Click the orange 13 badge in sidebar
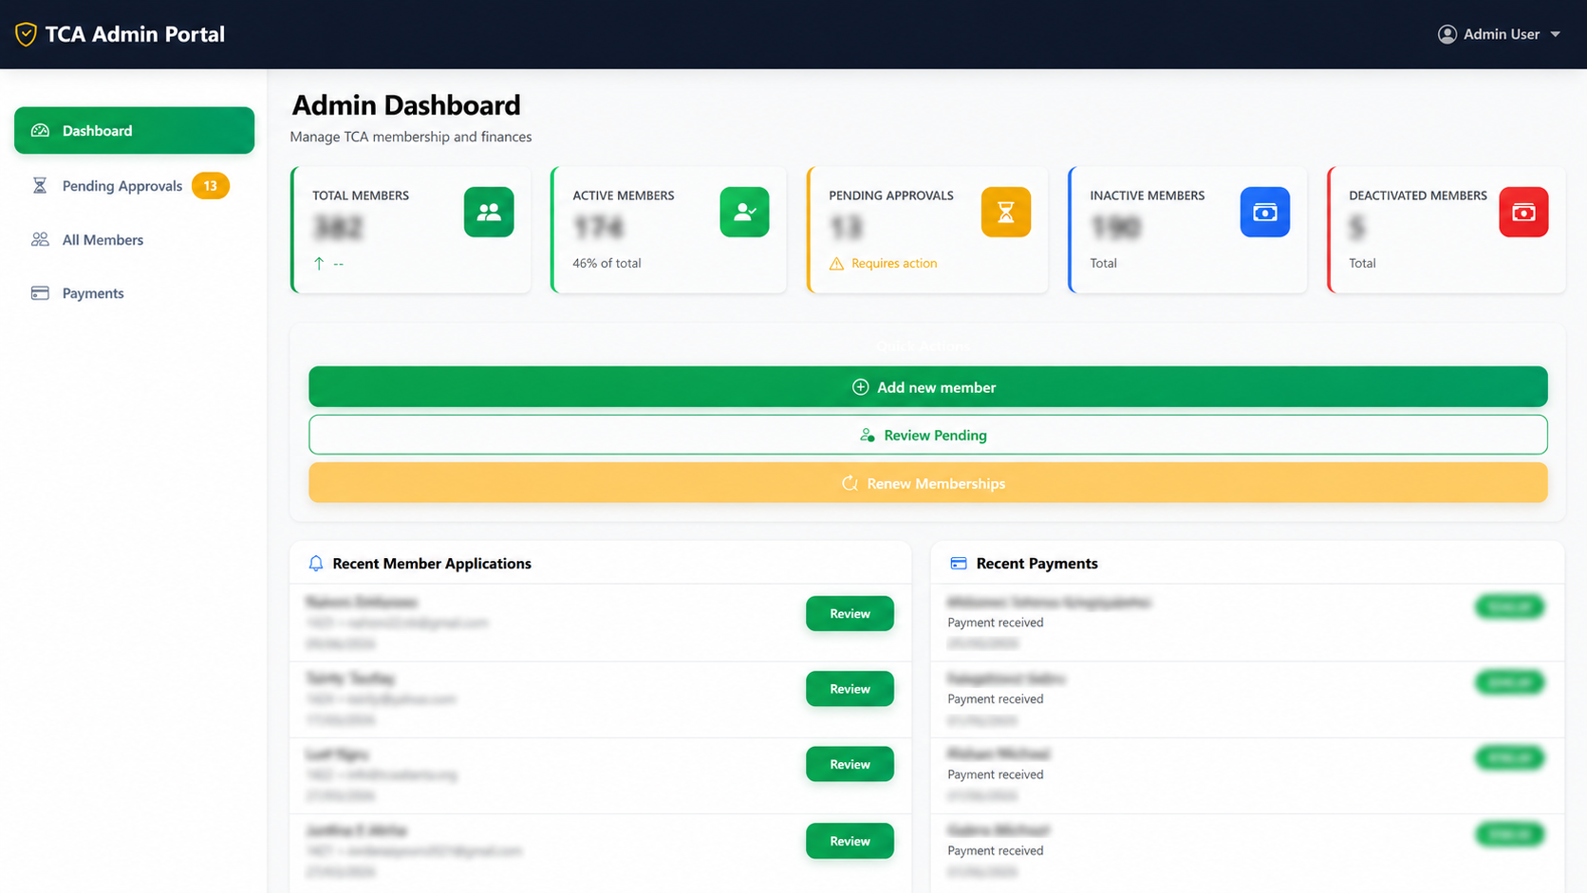The height and width of the screenshot is (893, 1587). pos(210,186)
